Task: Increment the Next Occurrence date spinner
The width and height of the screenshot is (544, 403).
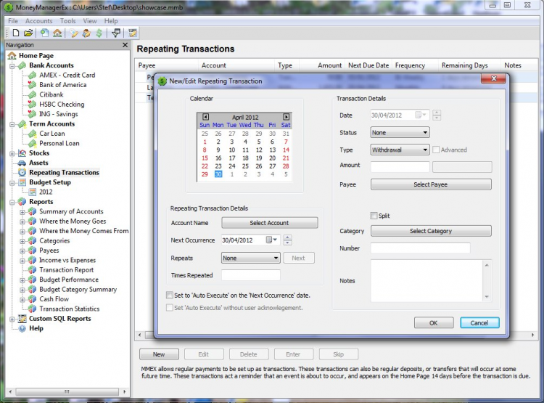Action: (x=288, y=237)
